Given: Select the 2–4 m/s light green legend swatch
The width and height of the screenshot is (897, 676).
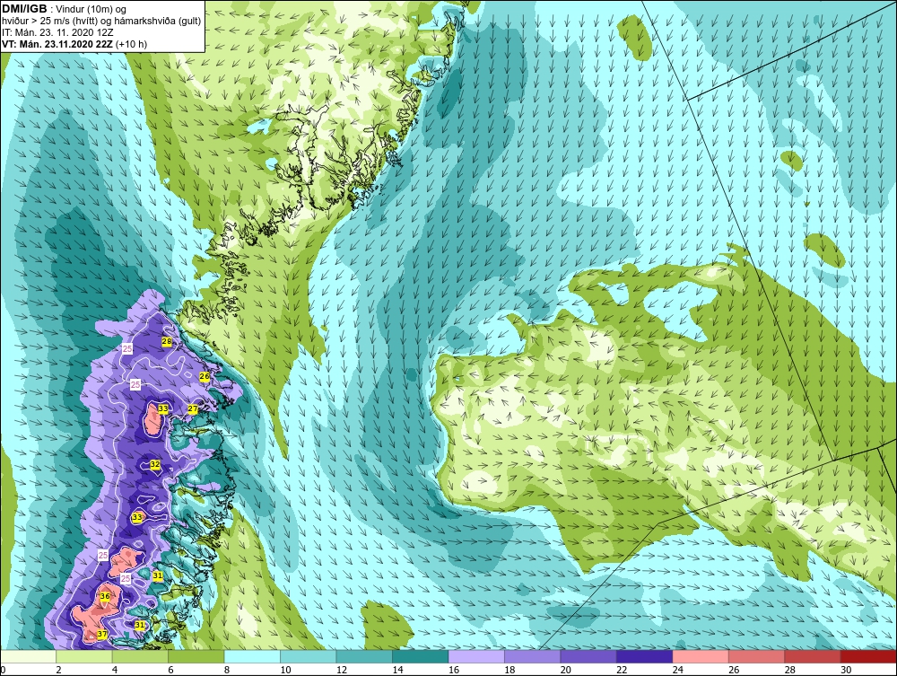Looking at the screenshot, I should pos(84,656).
